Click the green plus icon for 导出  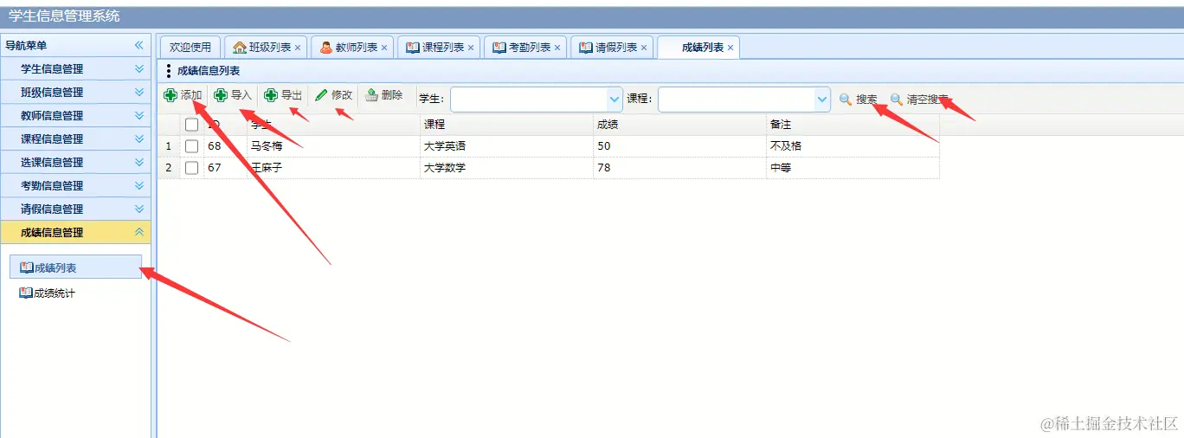point(271,95)
